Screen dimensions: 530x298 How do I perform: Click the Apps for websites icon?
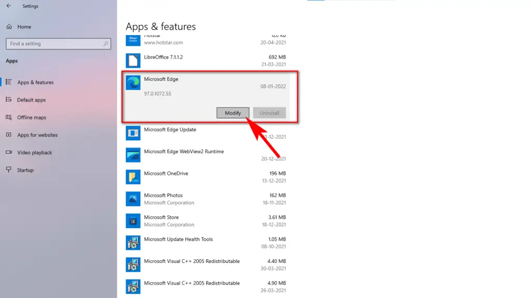[9, 135]
